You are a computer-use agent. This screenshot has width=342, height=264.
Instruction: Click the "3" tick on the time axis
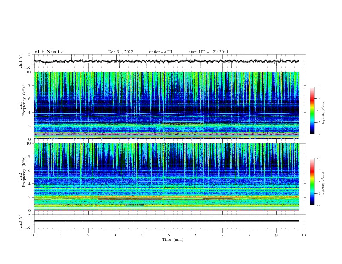point(115,235)
